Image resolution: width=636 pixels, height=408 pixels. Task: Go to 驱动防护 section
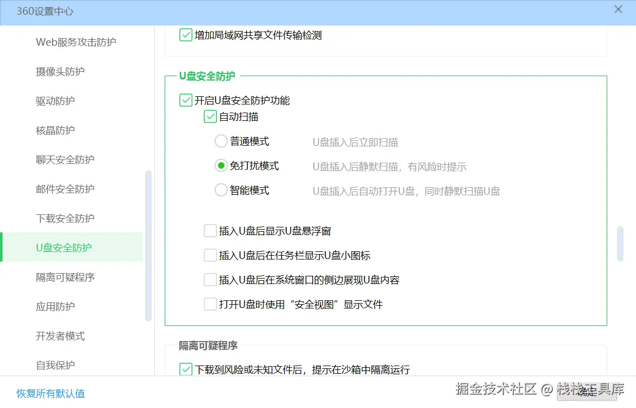click(x=55, y=101)
